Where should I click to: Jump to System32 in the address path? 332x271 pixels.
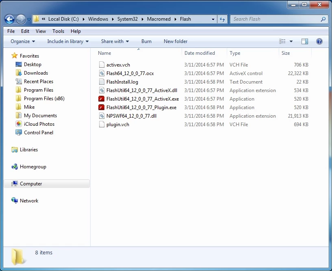click(128, 19)
